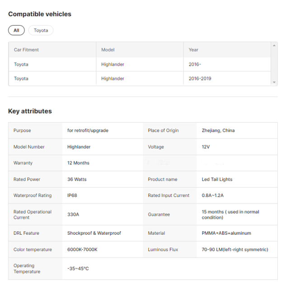Click the Led Tail Lights product name value
Image resolution: width=289 pixels, height=289 pixels.
click(217, 179)
